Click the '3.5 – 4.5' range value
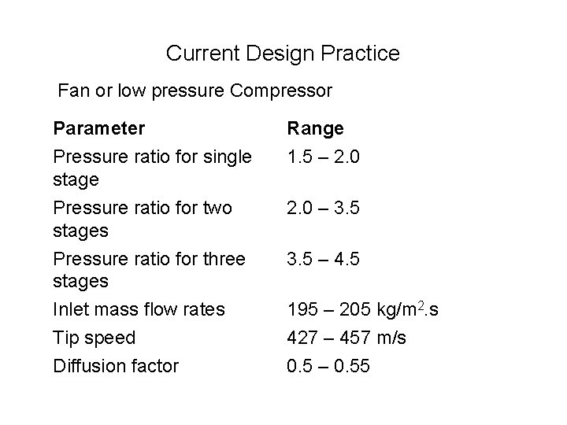Image resolution: width=567 pixels, height=425 pixels. click(324, 260)
